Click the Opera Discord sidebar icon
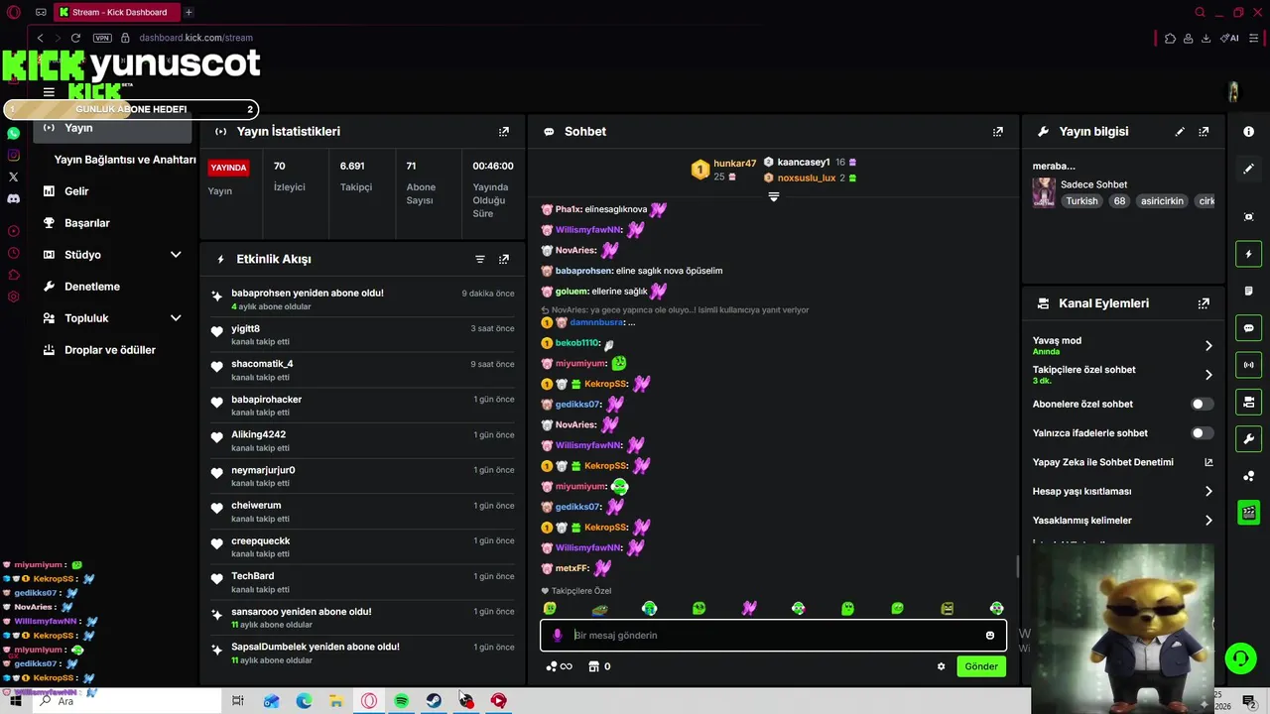 (13, 198)
